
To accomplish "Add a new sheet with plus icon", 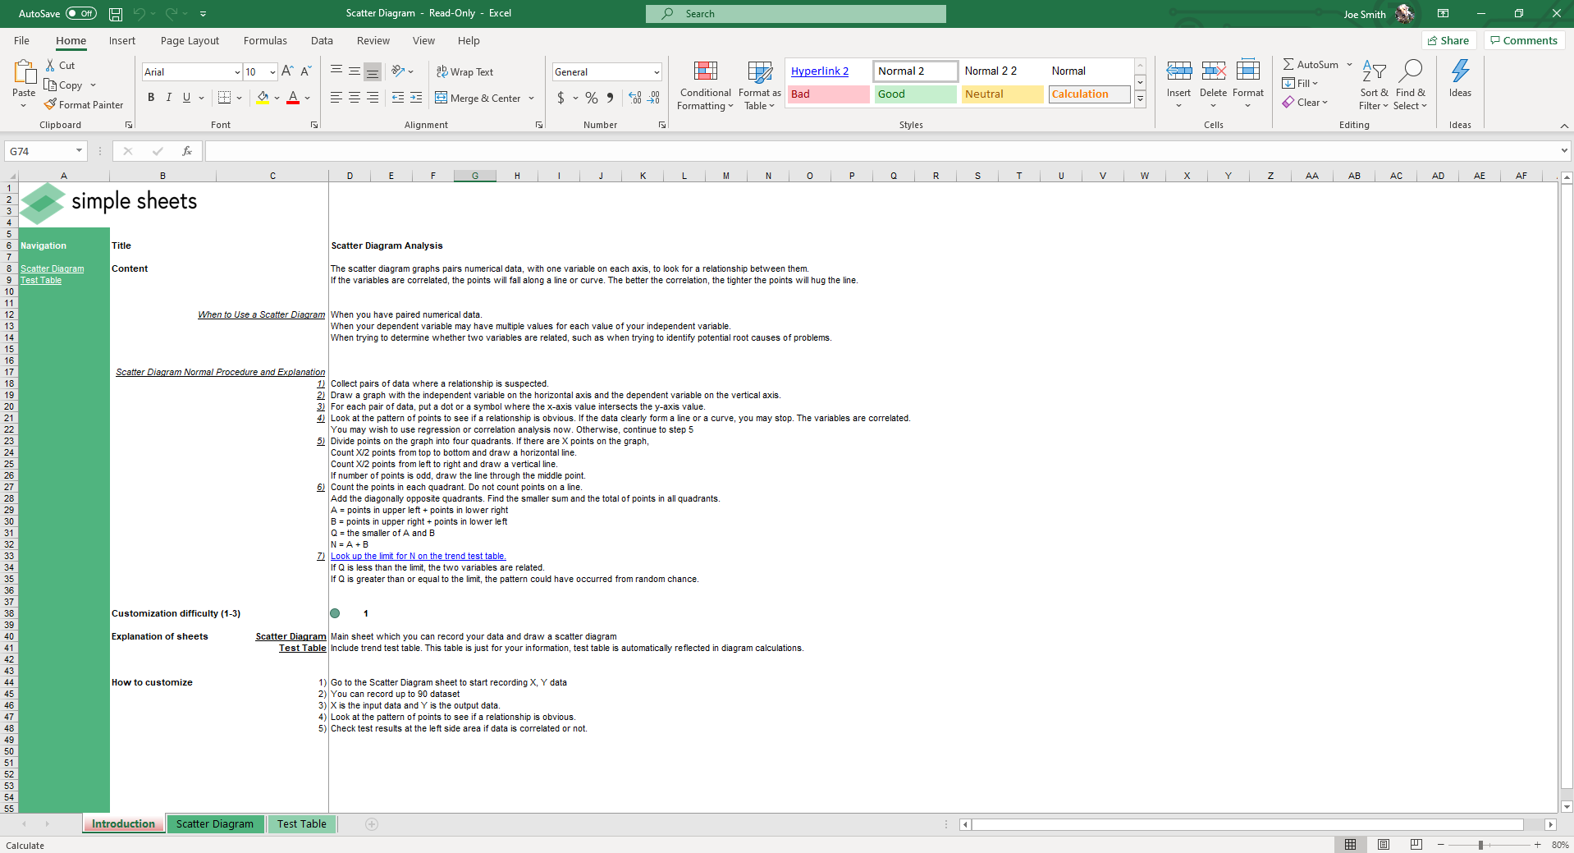I will 372,824.
